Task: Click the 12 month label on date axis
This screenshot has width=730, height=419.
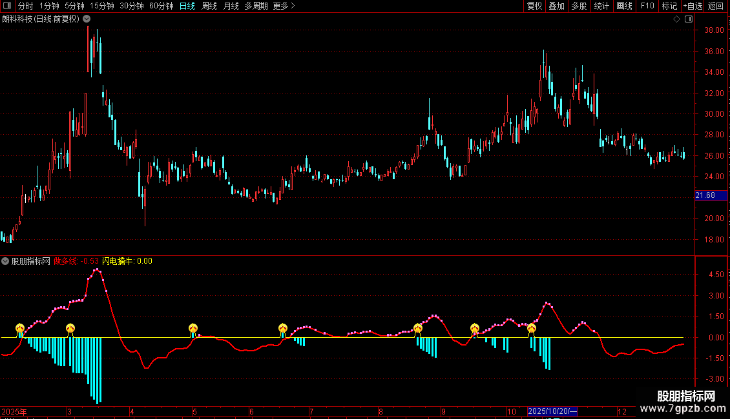Action: (622, 412)
